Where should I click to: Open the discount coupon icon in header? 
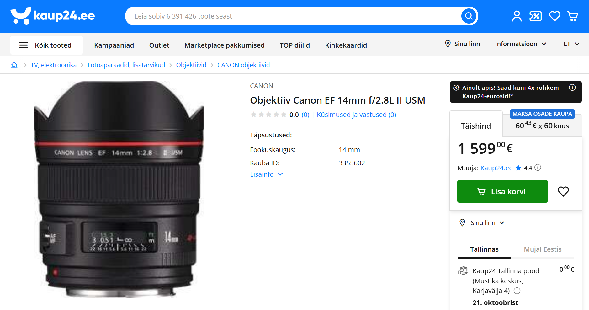coord(535,16)
